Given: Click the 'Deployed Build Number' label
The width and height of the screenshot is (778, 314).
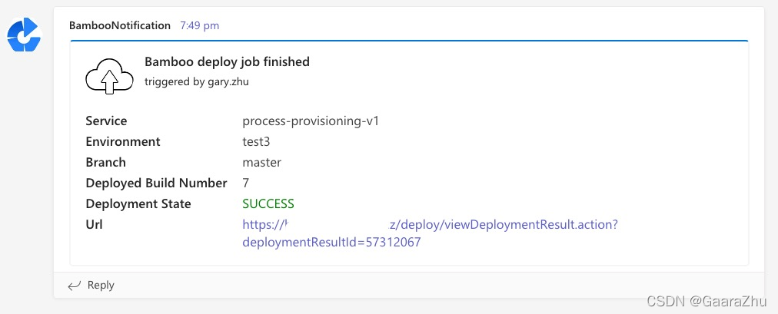Looking at the screenshot, I should [156, 183].
